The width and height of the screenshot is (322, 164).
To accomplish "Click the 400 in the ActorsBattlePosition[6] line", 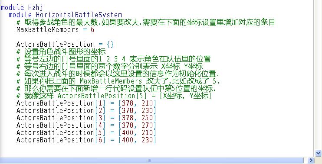I will (128, 140).
